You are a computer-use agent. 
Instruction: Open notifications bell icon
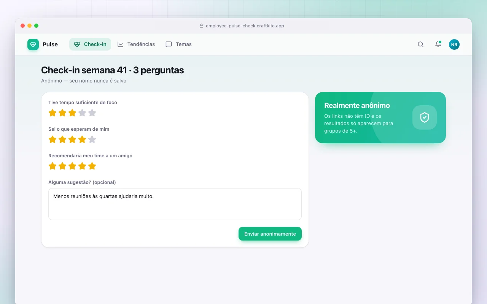[438, 44]
